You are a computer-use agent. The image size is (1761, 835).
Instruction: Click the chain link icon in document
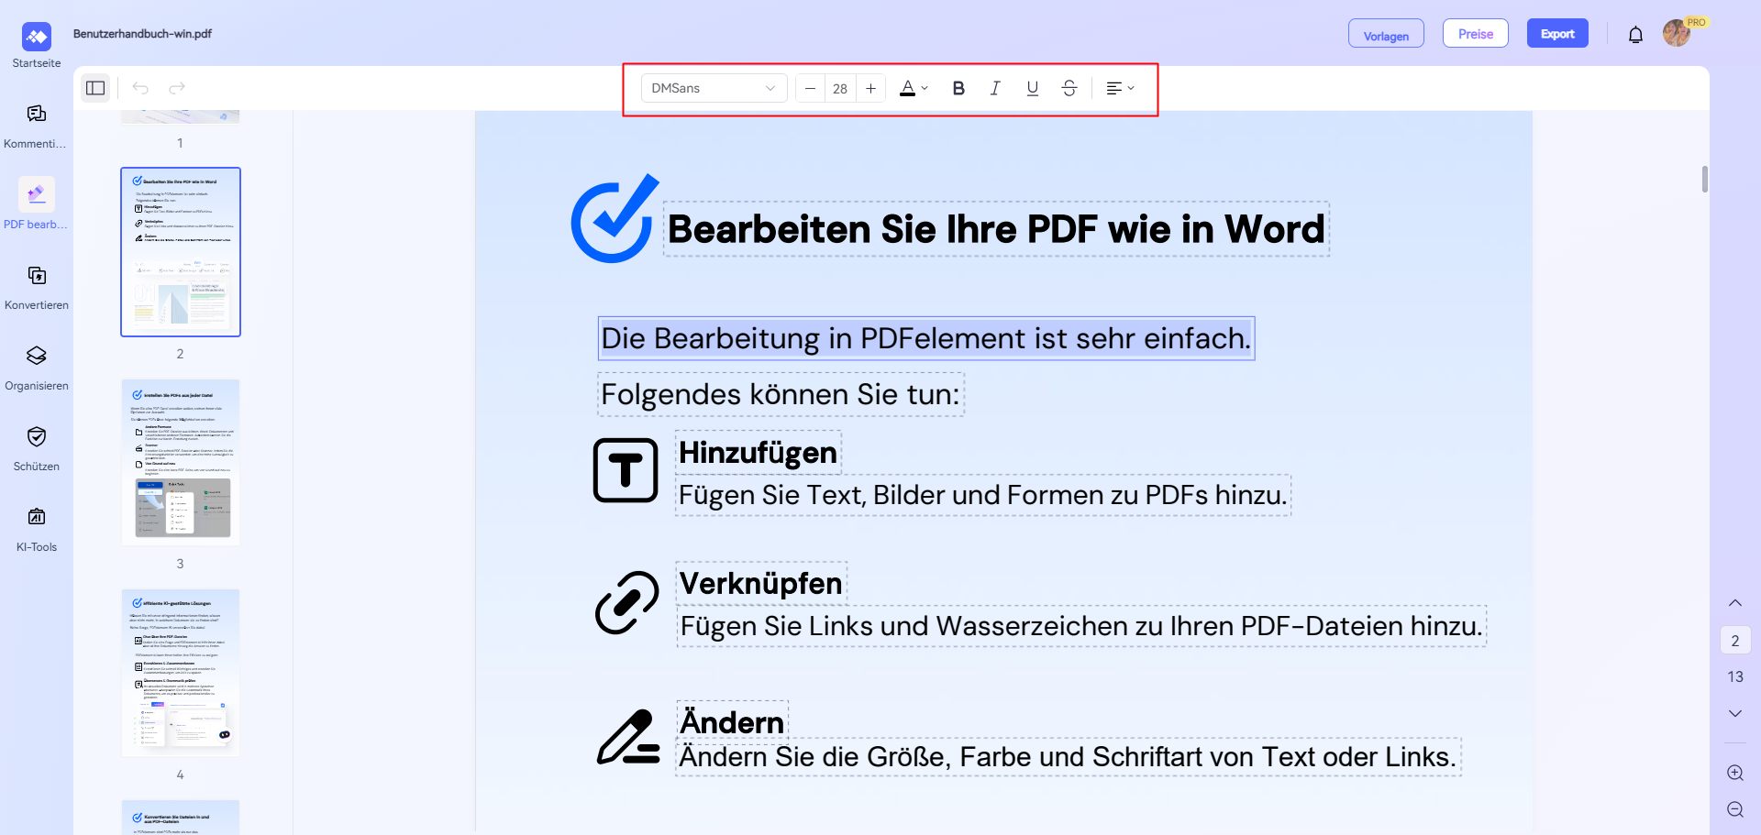pyautogui.click(x=627, y=603)
